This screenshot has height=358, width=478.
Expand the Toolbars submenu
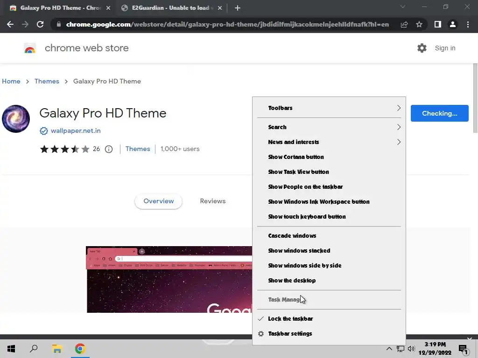329,108
